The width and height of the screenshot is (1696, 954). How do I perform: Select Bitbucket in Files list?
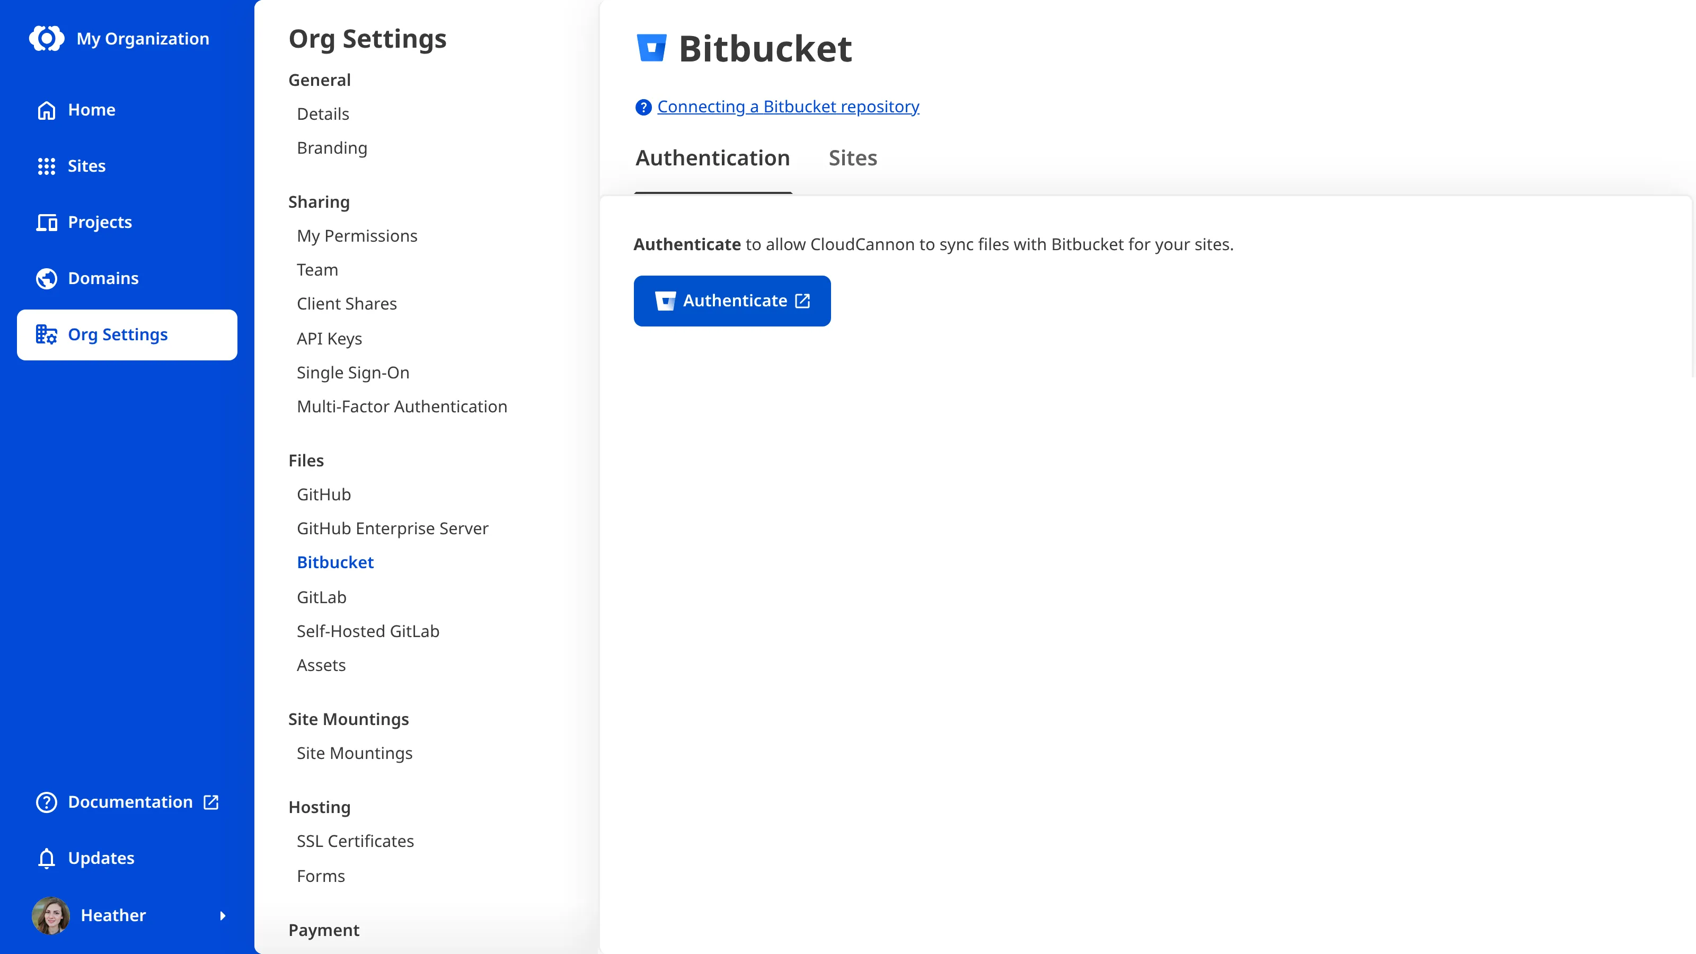[x=335, y=562]
